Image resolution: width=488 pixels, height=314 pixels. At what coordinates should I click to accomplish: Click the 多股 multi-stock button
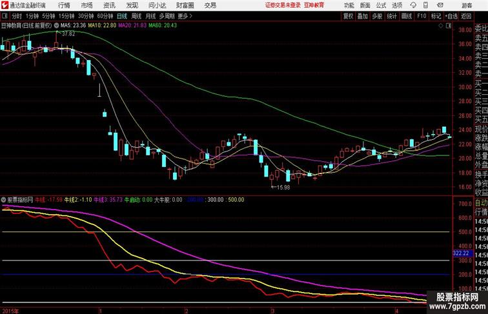[x=377, y=16]
